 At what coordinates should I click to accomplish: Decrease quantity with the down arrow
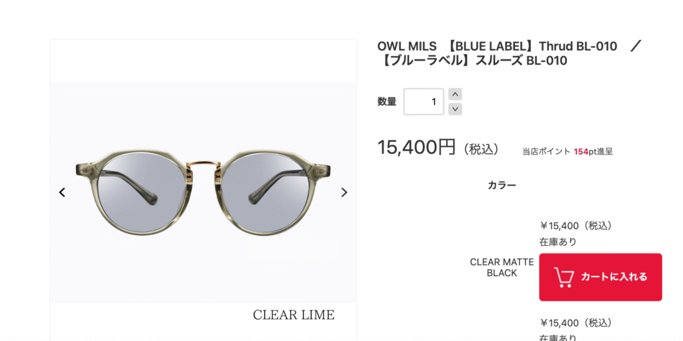[x=455, y=109]
